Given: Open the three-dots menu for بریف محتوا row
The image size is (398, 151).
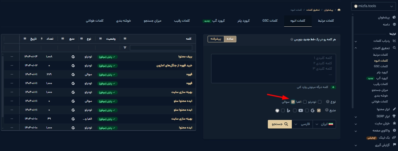Looking at the screenshot, I should coord(12,57).
